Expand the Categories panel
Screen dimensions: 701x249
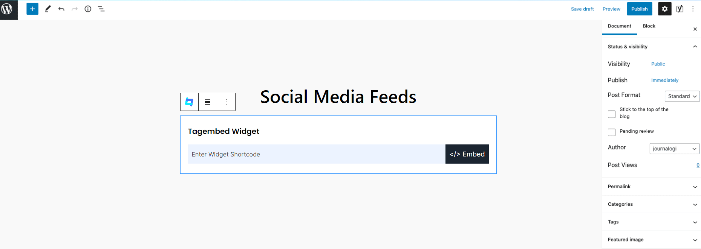point(652,204)
